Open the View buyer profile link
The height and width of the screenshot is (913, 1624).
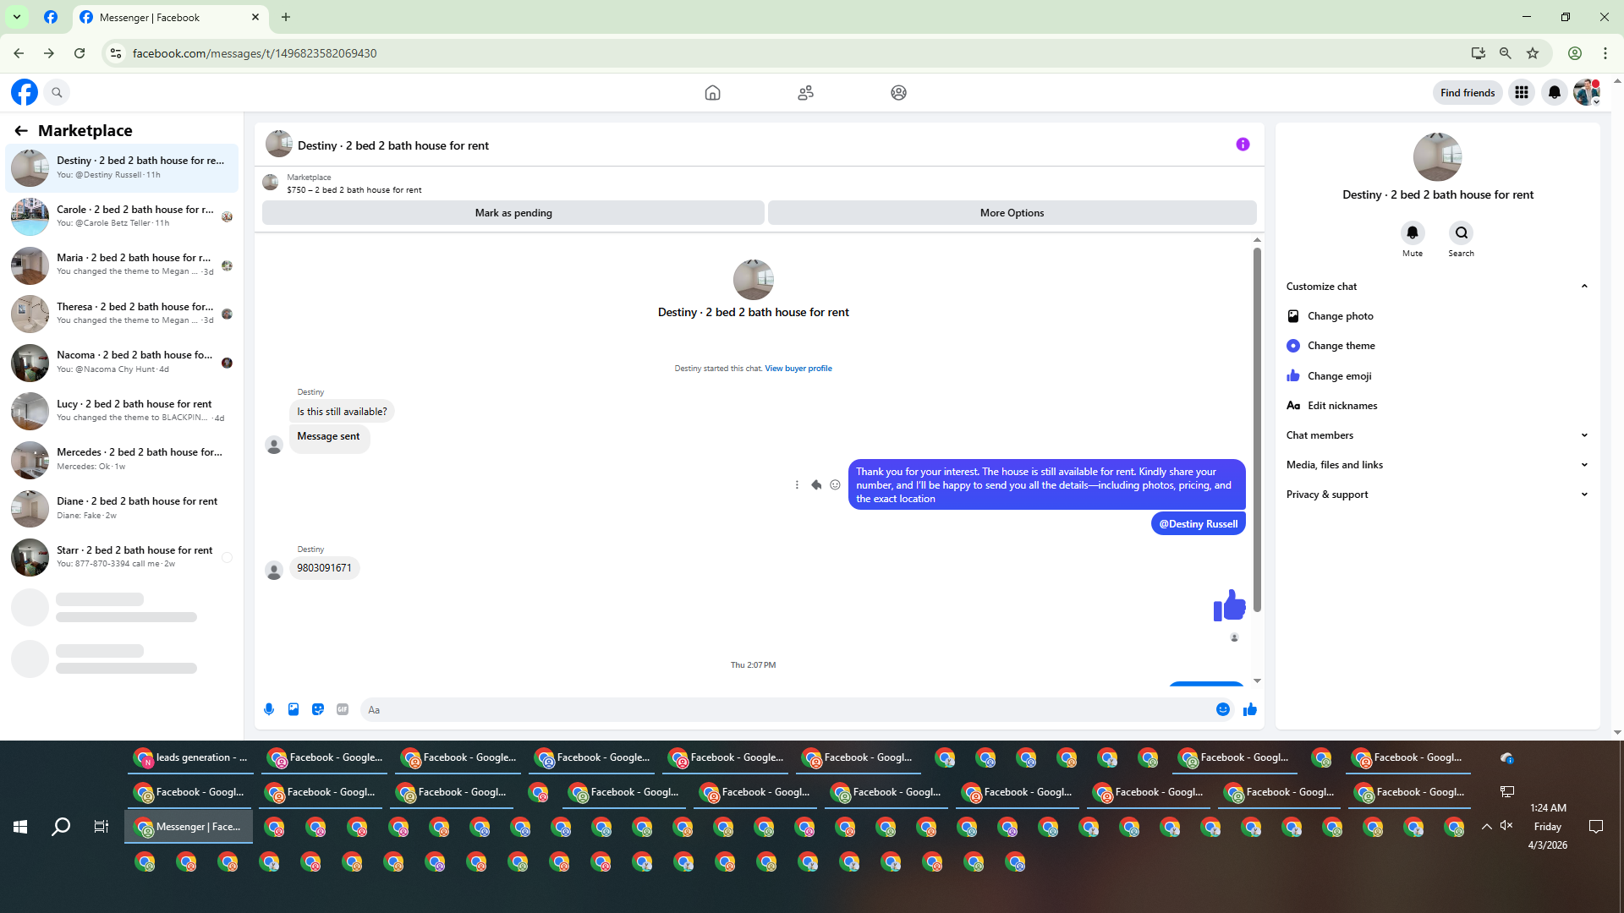(798, 369)
